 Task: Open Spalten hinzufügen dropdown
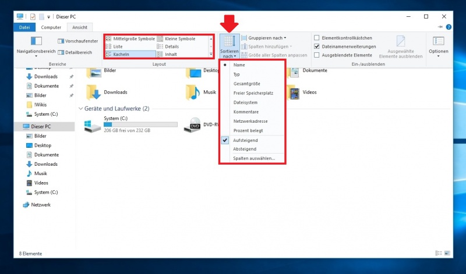[266, 47]
